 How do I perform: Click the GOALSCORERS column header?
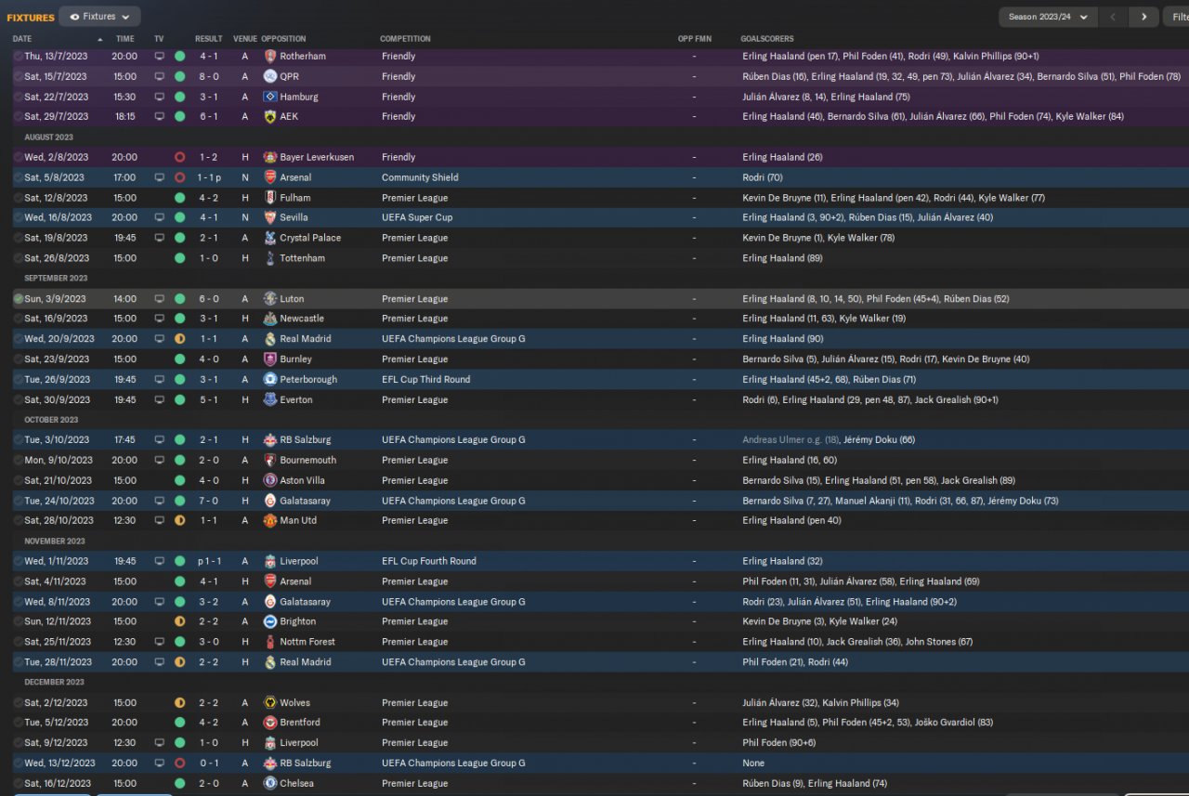click(x=767, y=39)
